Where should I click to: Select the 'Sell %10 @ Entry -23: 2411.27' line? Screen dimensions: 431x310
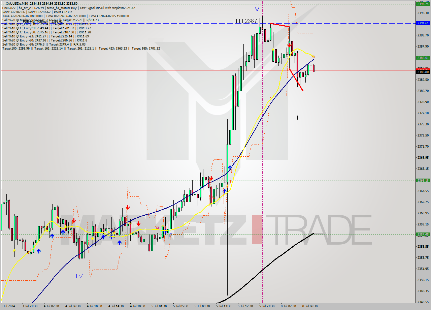45,36
